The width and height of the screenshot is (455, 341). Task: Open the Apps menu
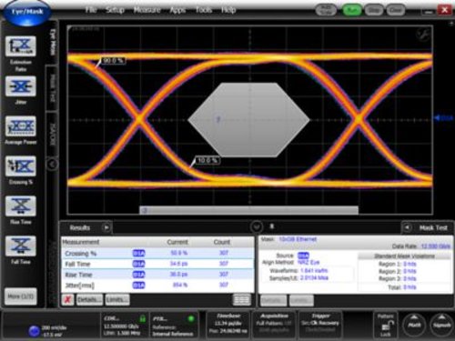tap(177, 10)
